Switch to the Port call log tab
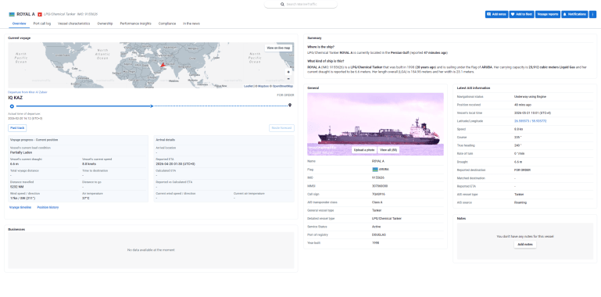Screen dimensions: 601x297 click(x=41, y=23)
